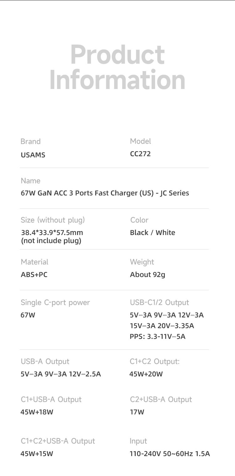Click the "Size (without plug)" label
Screen dimensions: 235x476
pyautogui.click(x=53, y=220)
